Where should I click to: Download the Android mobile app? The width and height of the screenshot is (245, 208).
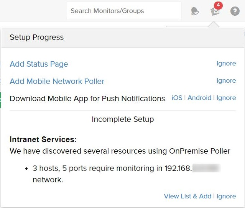[199, 98]
